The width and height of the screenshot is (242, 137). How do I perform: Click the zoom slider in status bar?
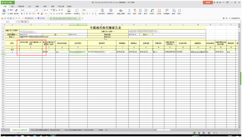tap(228, 133)
